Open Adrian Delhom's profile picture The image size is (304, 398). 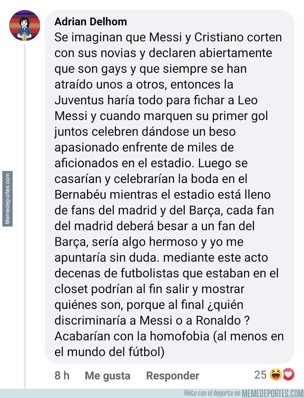[23, 26]
